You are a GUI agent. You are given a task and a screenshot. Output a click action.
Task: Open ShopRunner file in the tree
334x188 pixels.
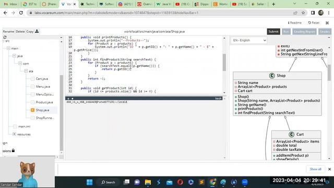[45, 118]
